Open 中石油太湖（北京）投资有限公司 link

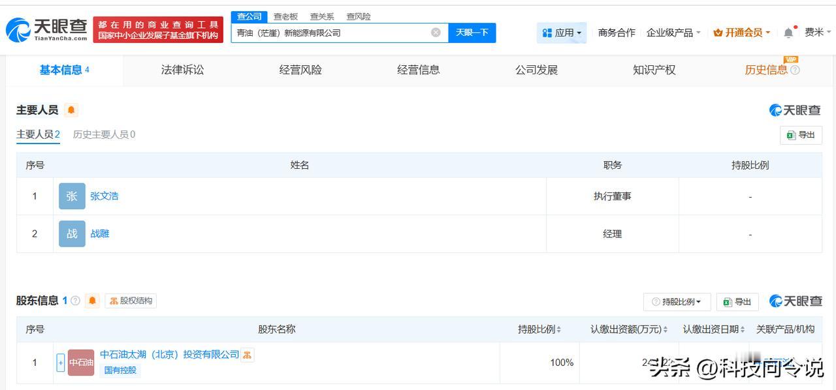click(x=170, y=355)
